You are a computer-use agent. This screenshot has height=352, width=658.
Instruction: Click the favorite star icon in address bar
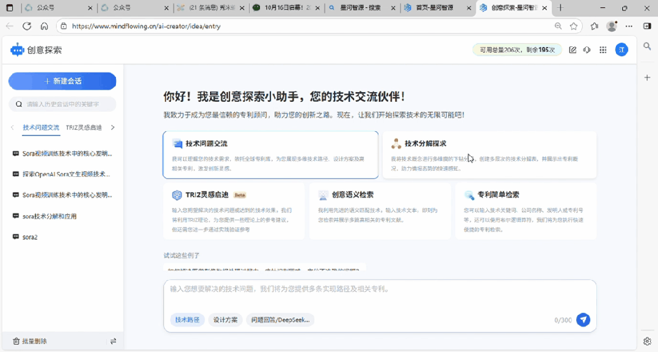(x=574, y=26)
